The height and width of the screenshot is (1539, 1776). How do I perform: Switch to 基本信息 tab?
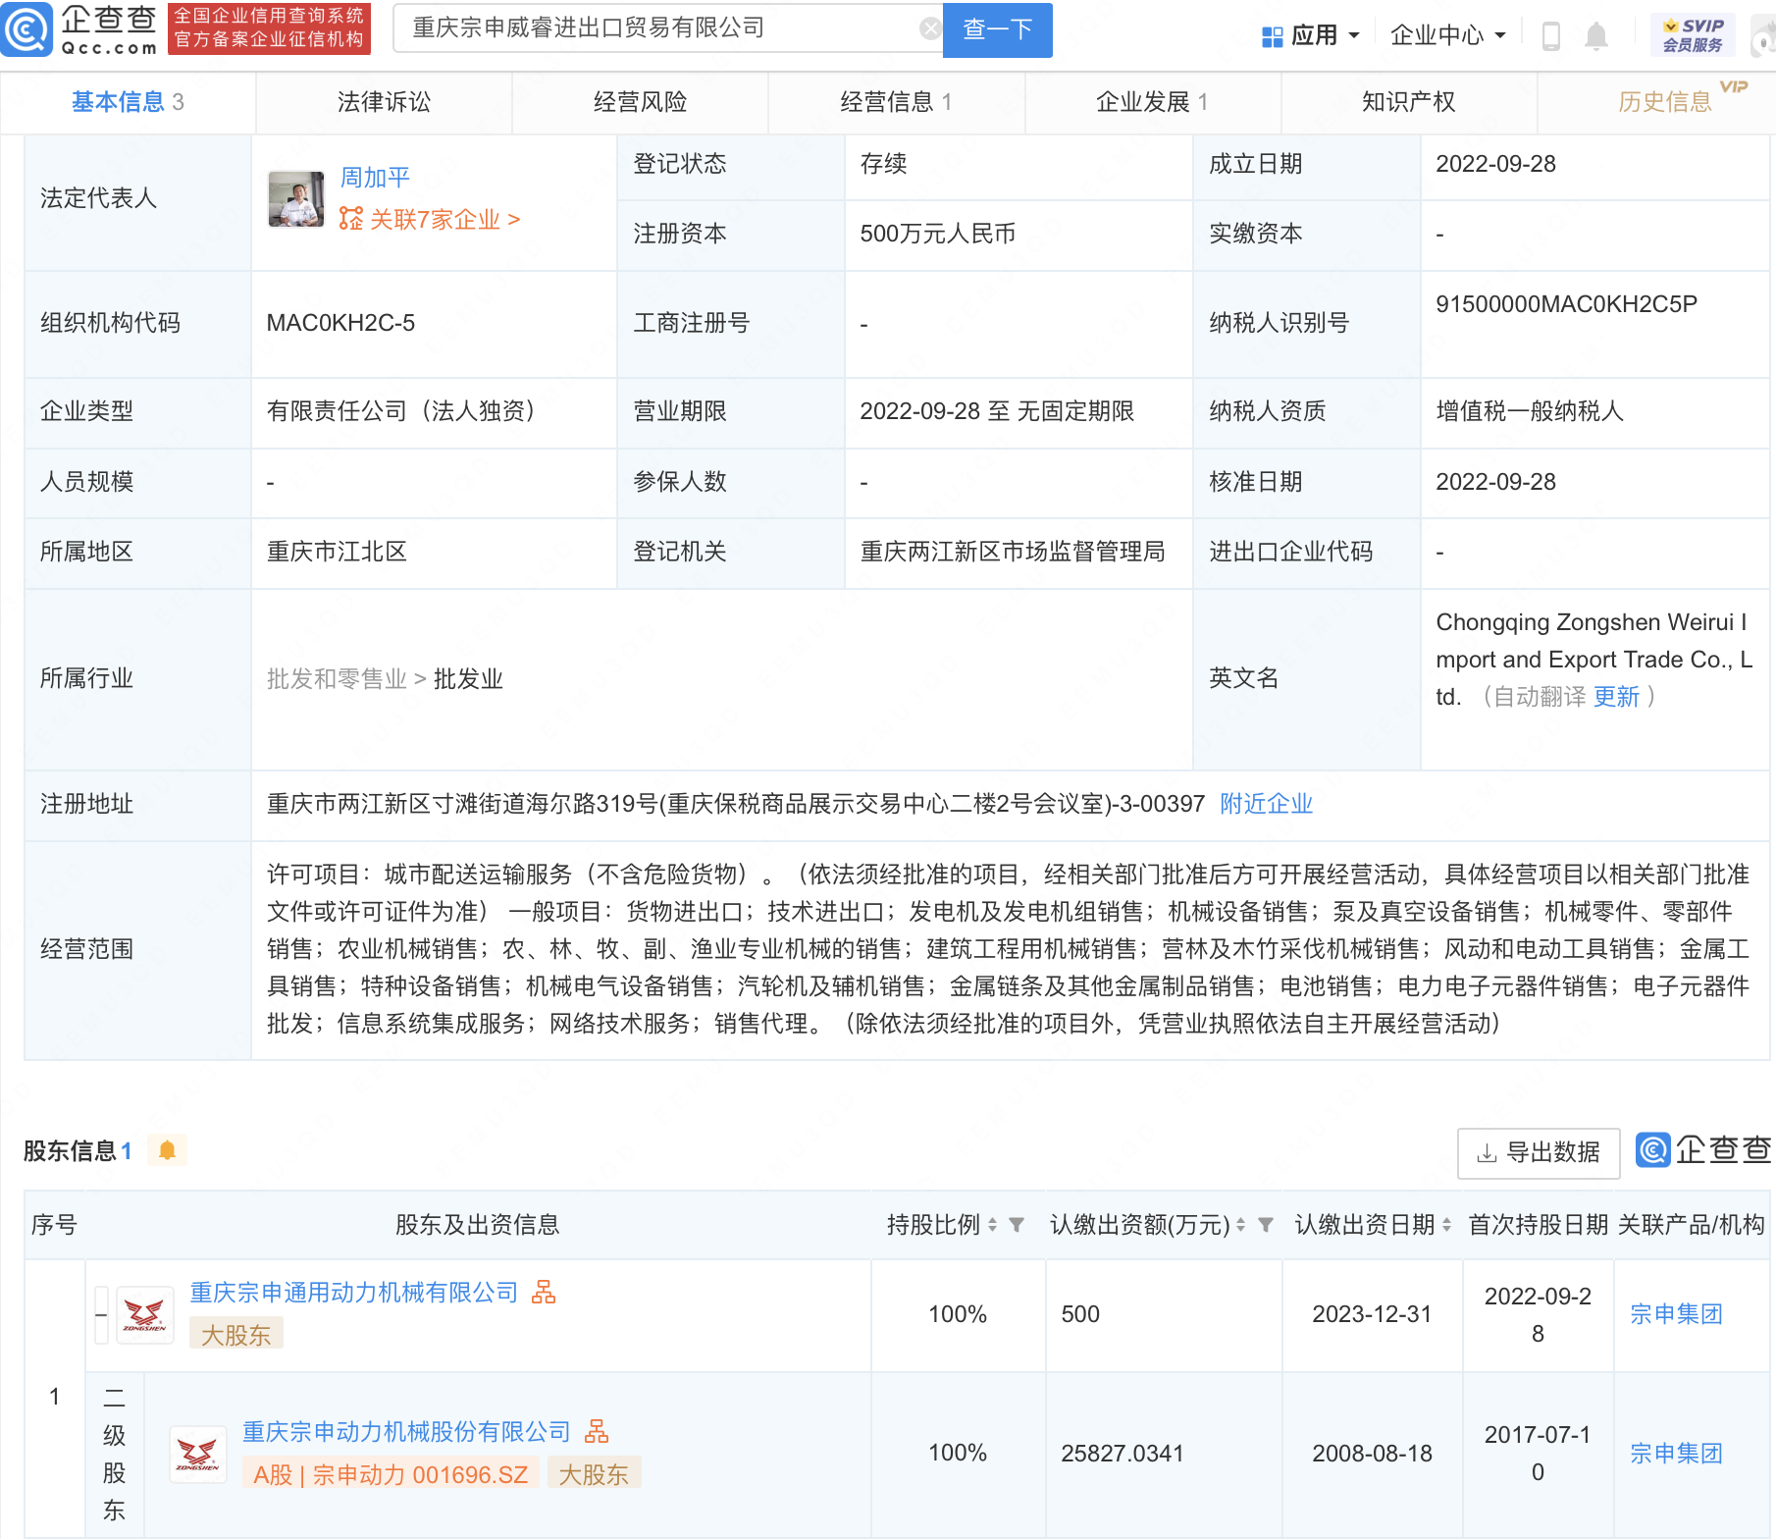(x=128, y=102)
